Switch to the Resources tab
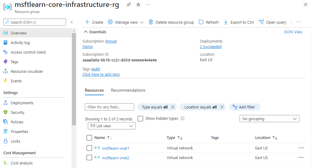The height and width of the screenshot is (168, 314). tap(94, 90)
